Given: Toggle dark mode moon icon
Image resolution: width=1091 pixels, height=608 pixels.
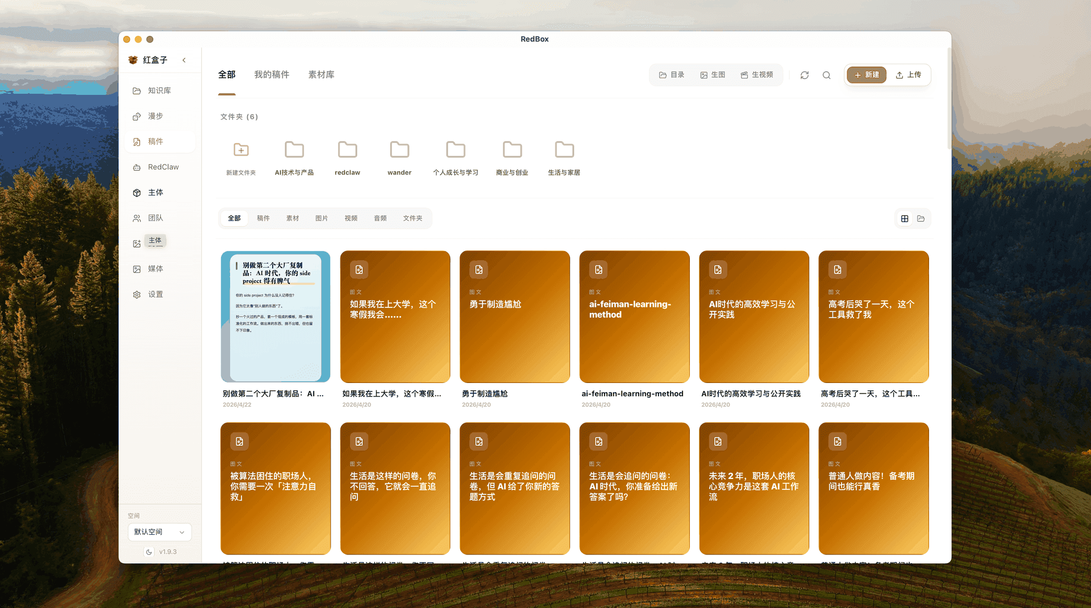Looking at the screenshot, I should (x=149, y=552).
